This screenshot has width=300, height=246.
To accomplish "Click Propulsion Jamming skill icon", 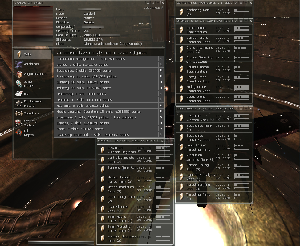I will tap(181, 157).
